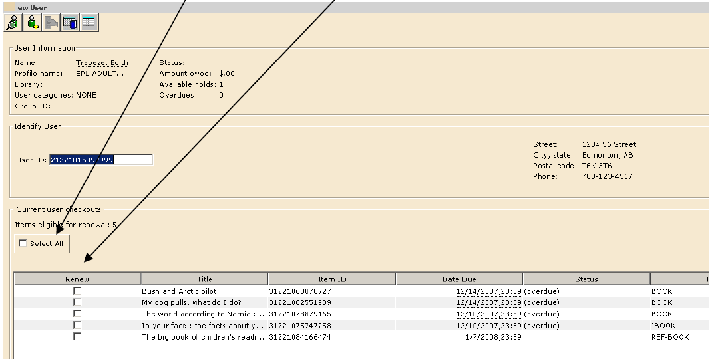This screenshot has height=361, width=710.
Task: Click the Status column header
Action: [x=586, y=279]
